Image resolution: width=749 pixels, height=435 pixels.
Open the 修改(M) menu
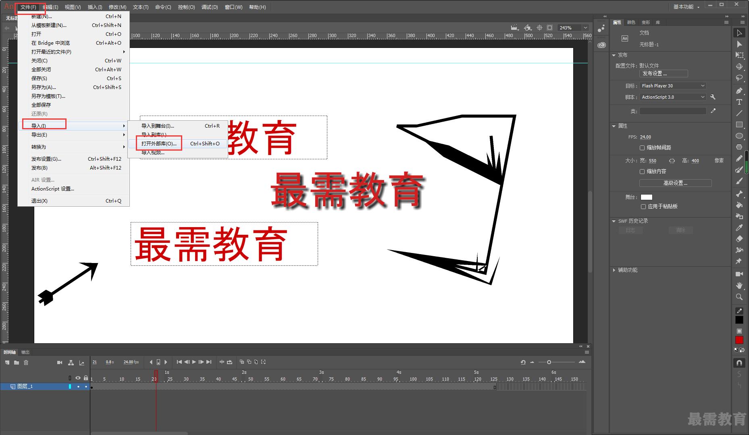117,7
